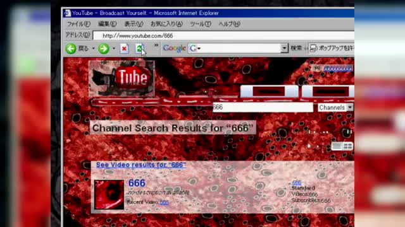Image resolution: width=405 pixels, height=227 pixels.
Task: Open the お気に入り(A) menu
Action: [166, 24]
